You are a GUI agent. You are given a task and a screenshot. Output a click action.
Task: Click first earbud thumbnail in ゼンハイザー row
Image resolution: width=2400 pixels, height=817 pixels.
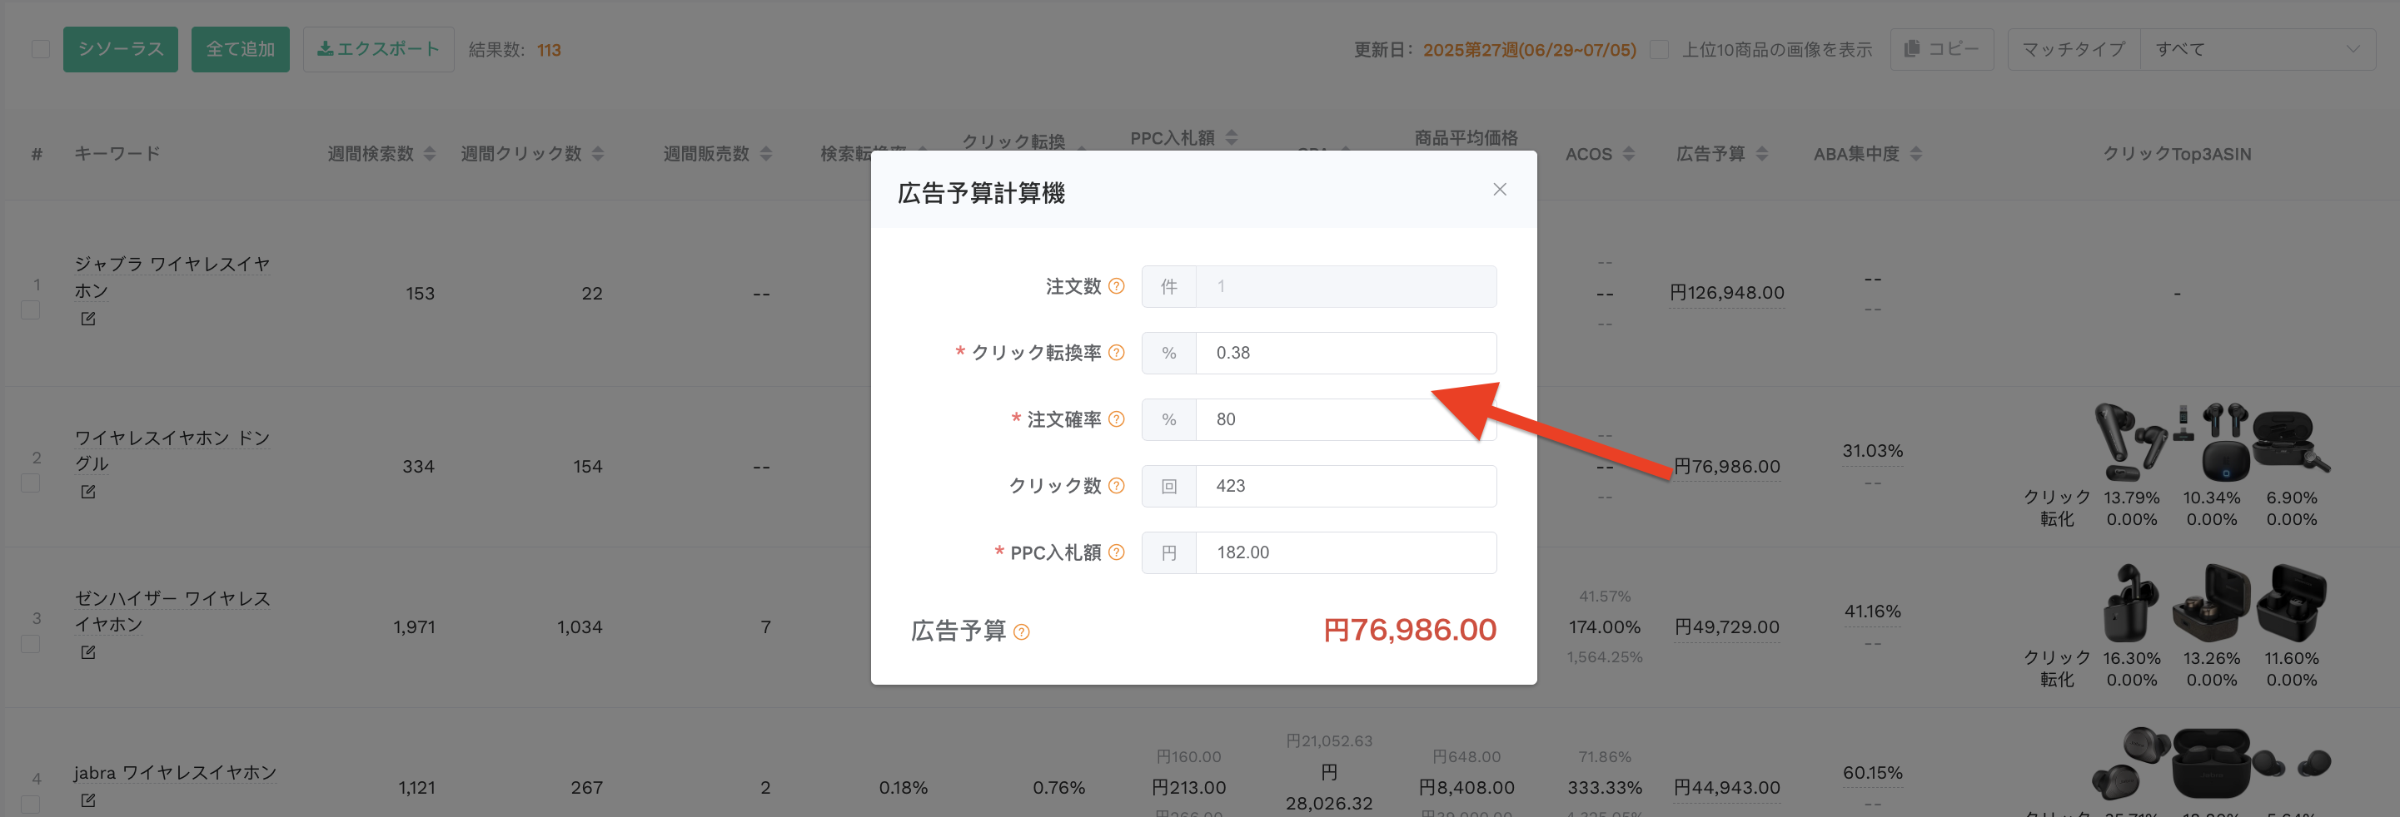tap(2131, 603)
